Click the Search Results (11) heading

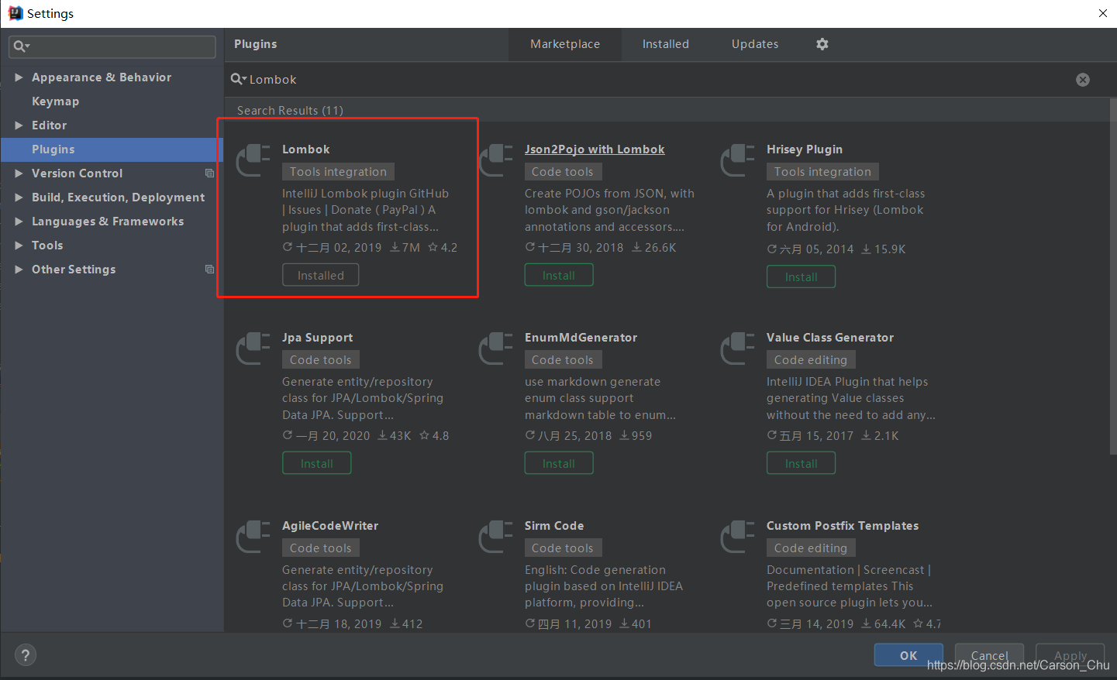coord(290,111)
